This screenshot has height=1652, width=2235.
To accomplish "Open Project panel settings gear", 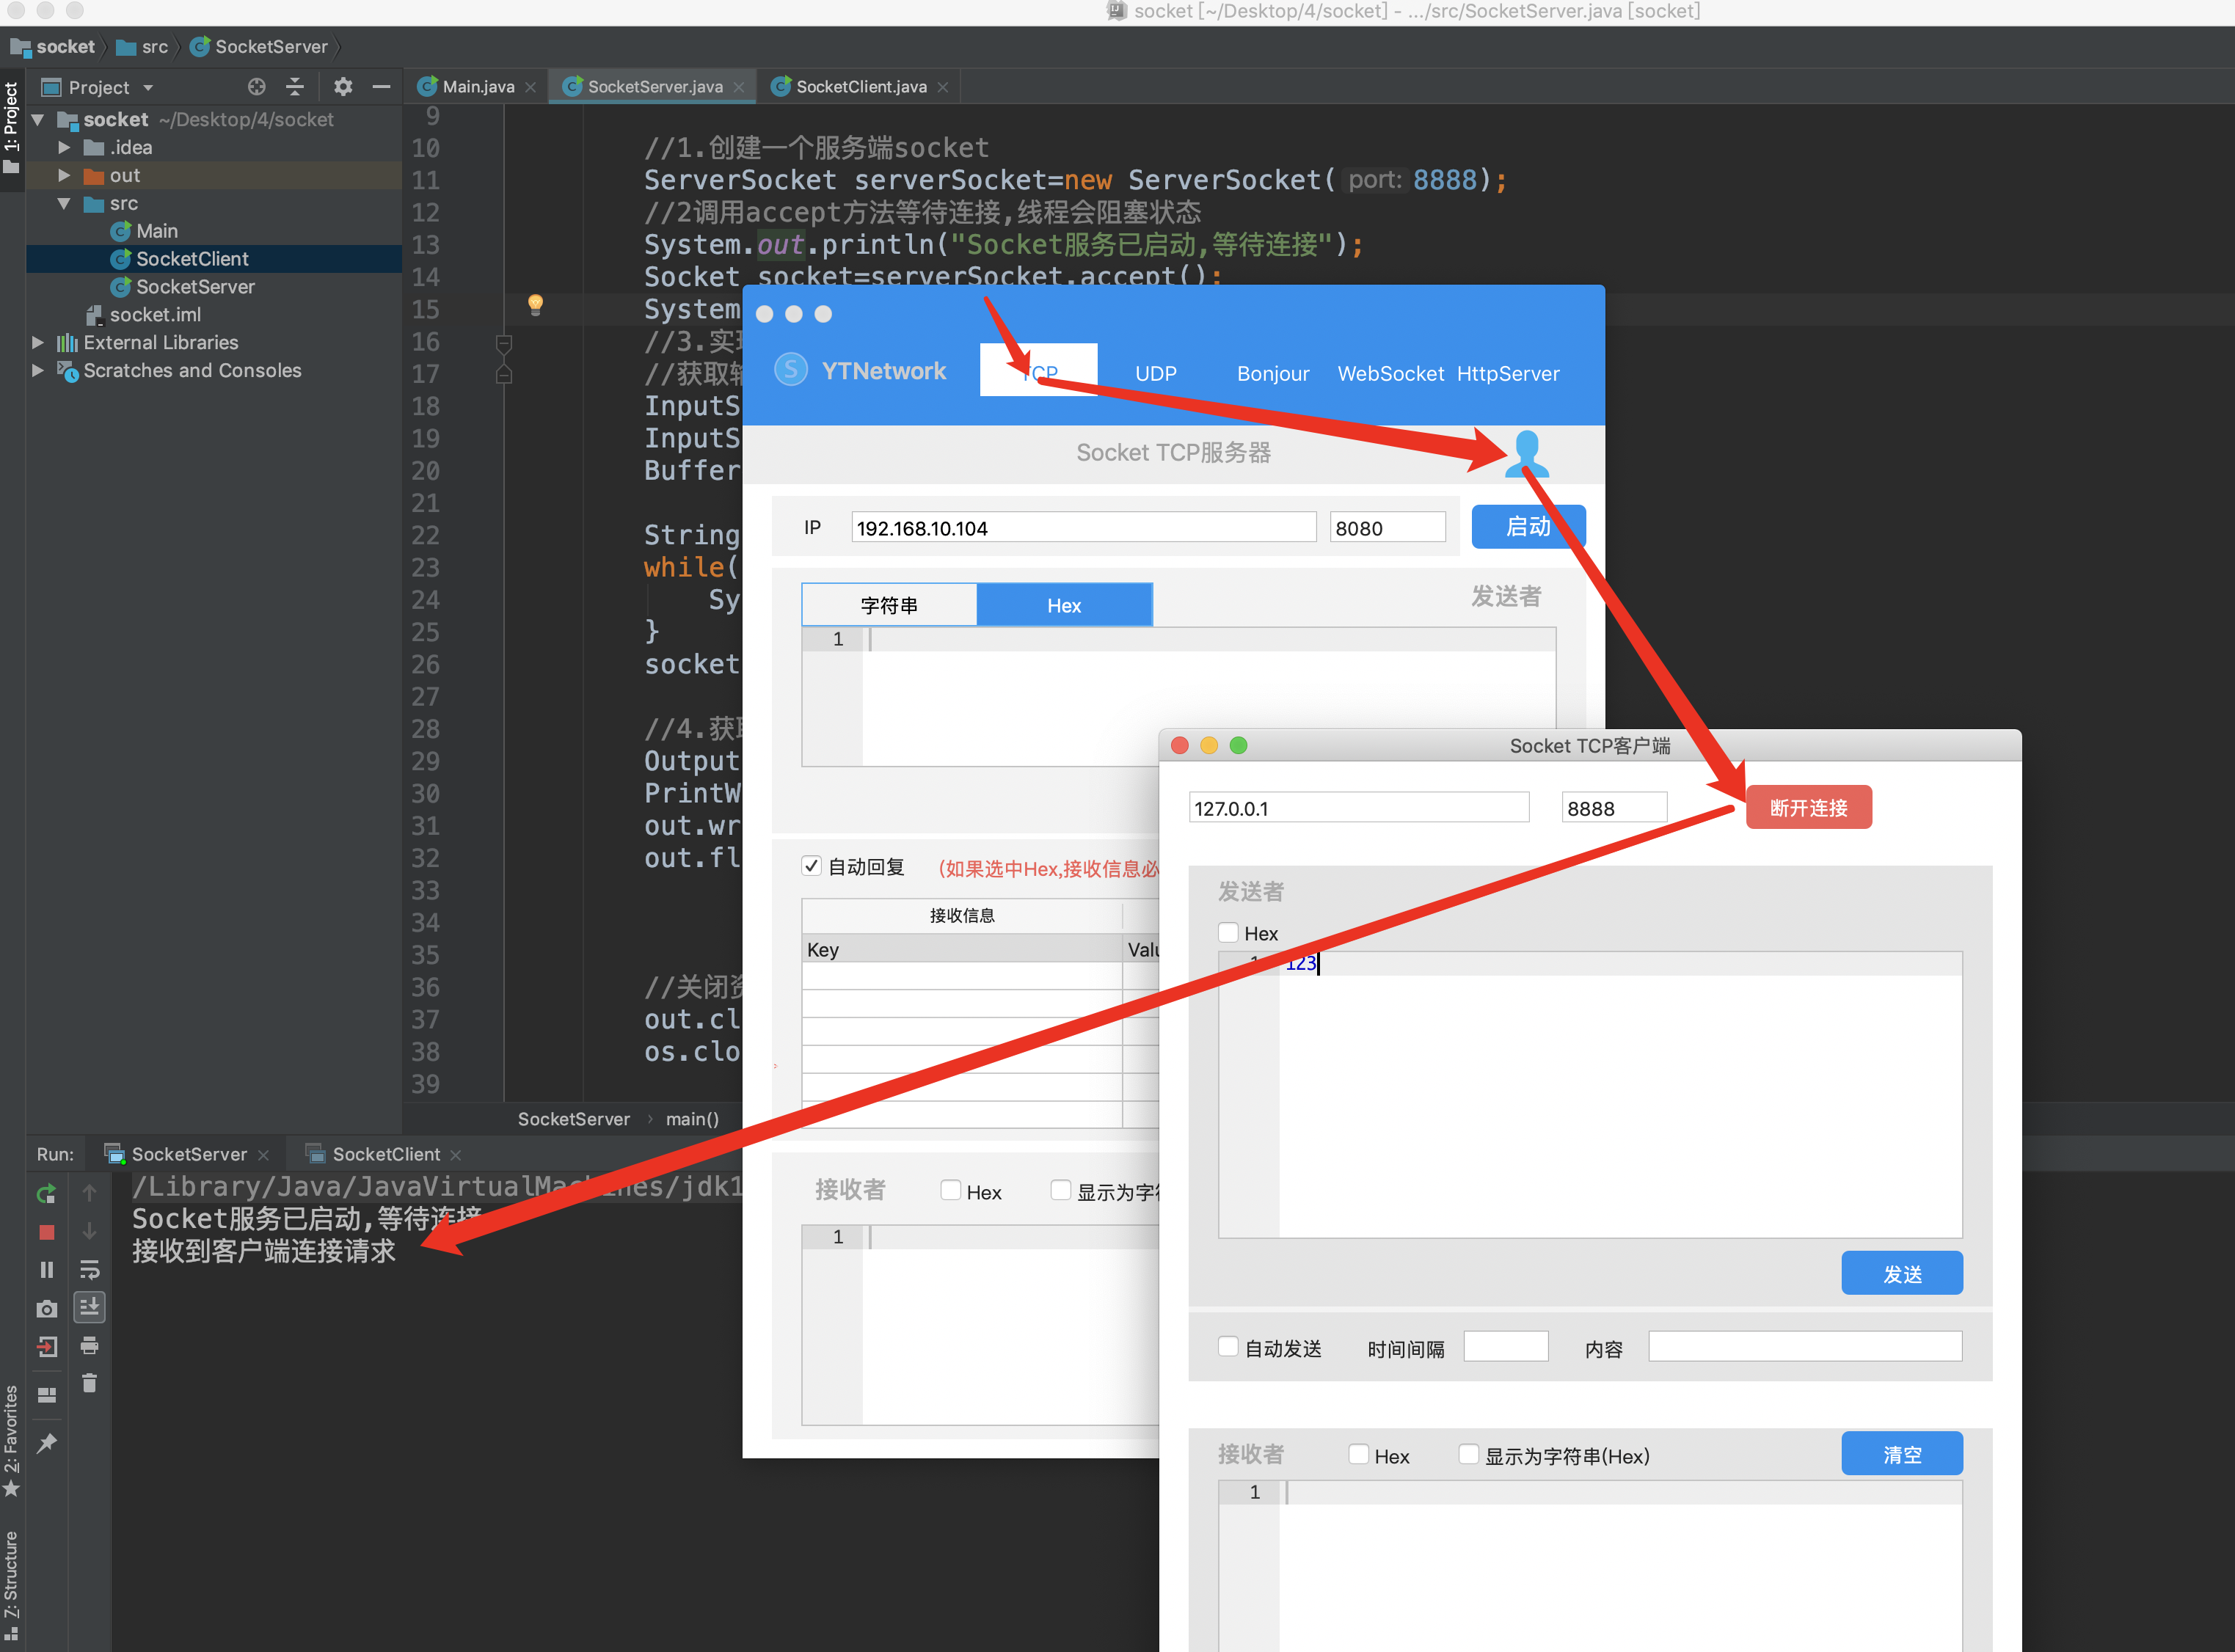I will click(x=343, y=87).
